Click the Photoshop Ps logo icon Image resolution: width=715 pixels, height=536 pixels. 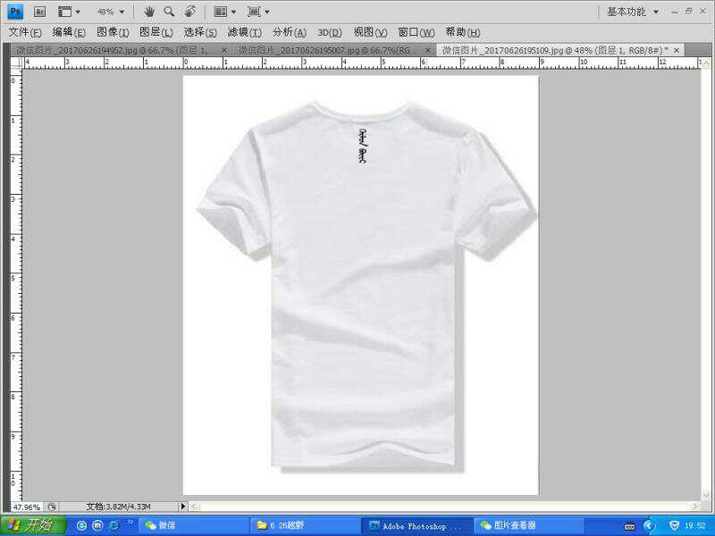click(15, 12)
